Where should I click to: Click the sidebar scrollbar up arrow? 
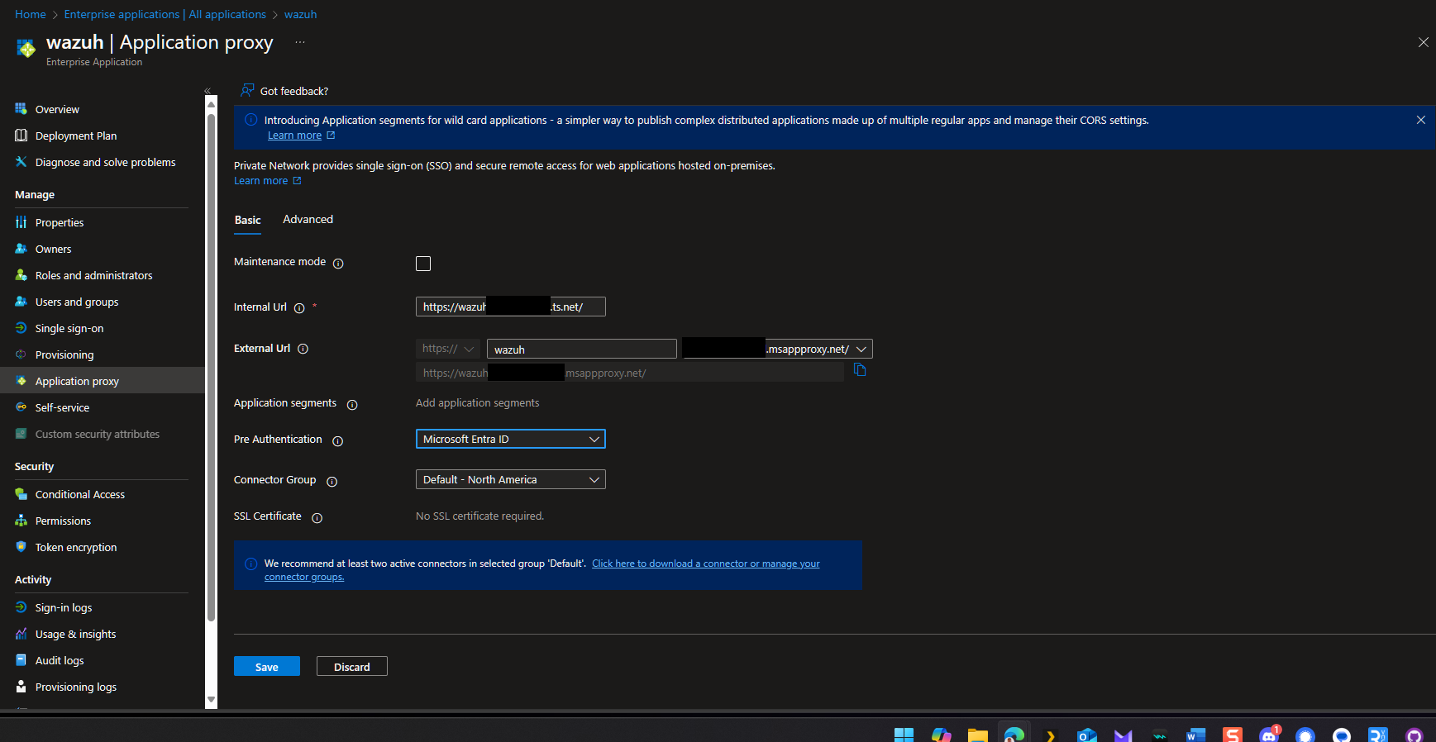coord(211,105)
